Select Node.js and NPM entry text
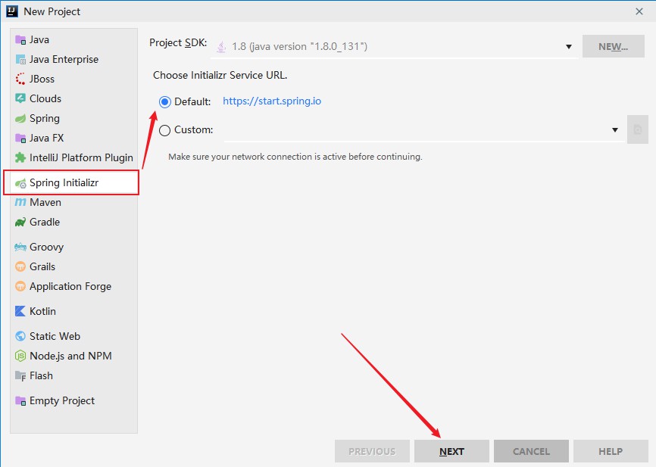 (x=70, y=356)
